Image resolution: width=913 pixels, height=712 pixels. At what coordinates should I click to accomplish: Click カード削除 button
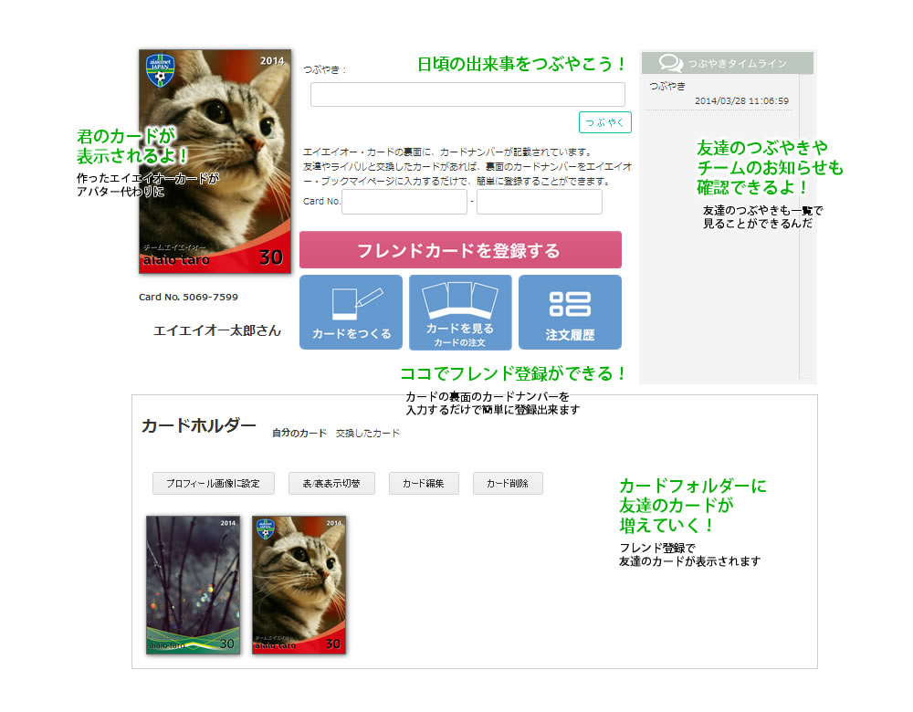click(x=507, y=483)
